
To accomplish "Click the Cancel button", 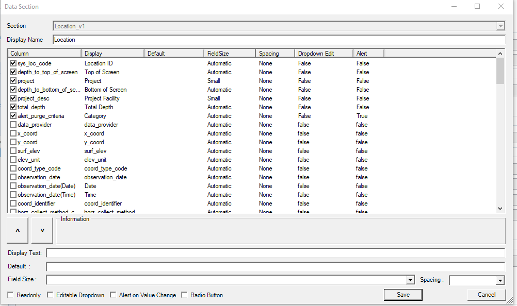I will coord(486,294).
